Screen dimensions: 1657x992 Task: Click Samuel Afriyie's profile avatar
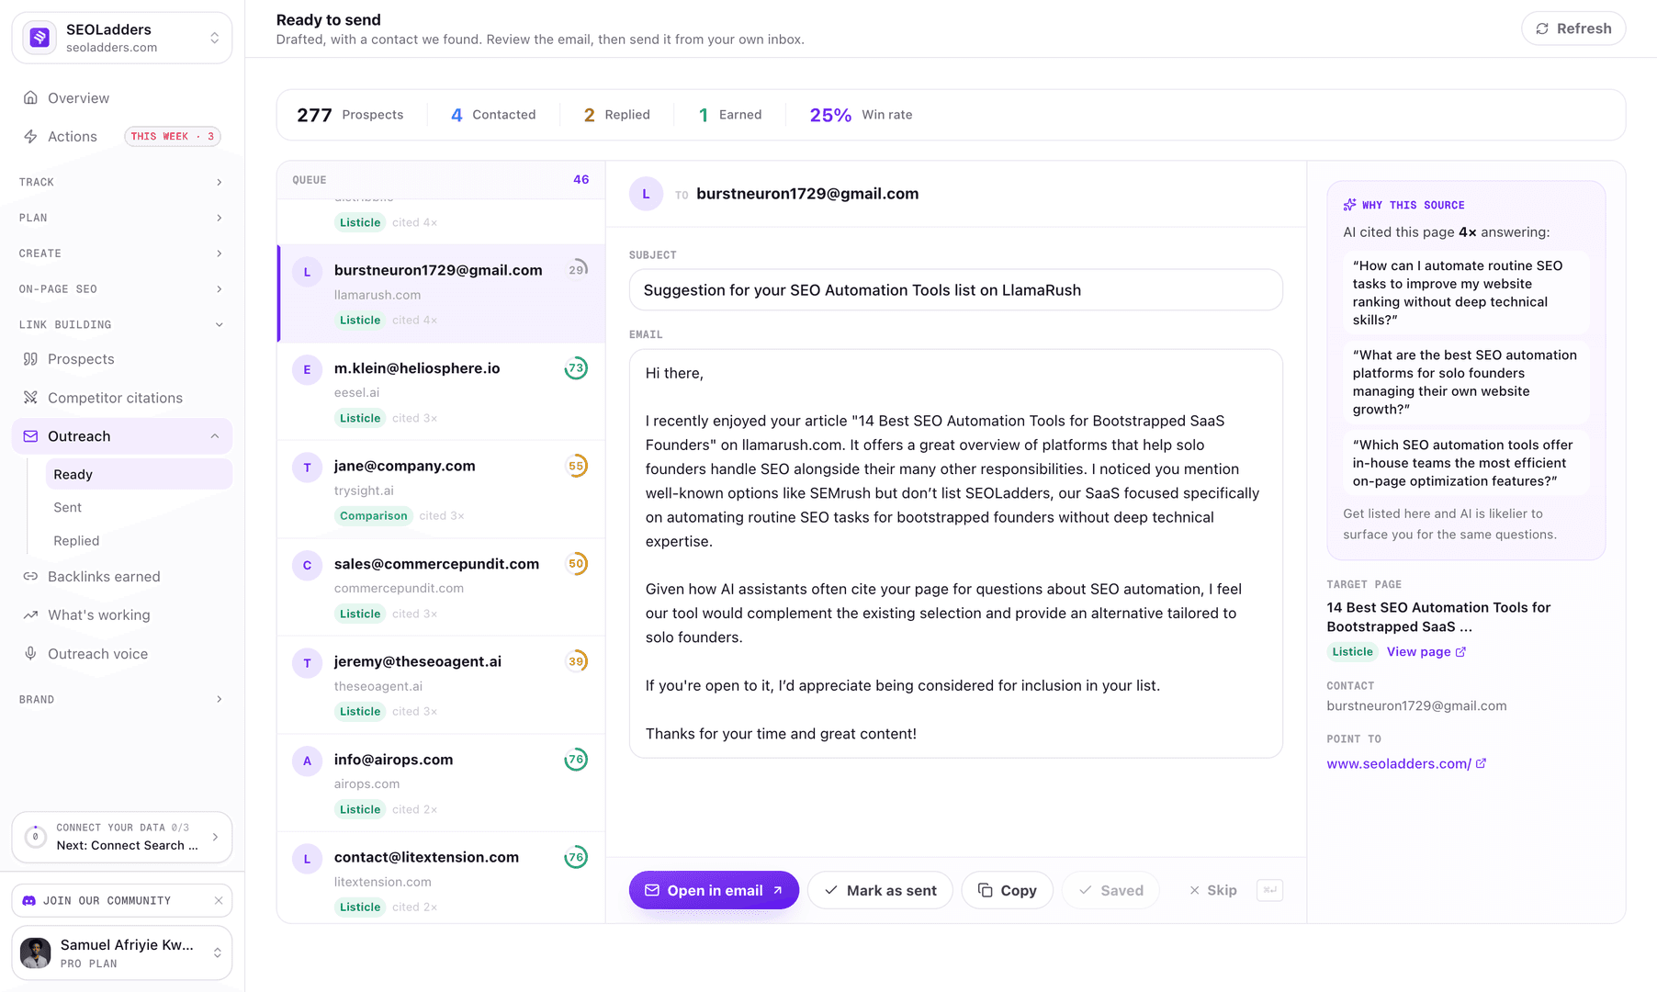(x=36, y=953)
